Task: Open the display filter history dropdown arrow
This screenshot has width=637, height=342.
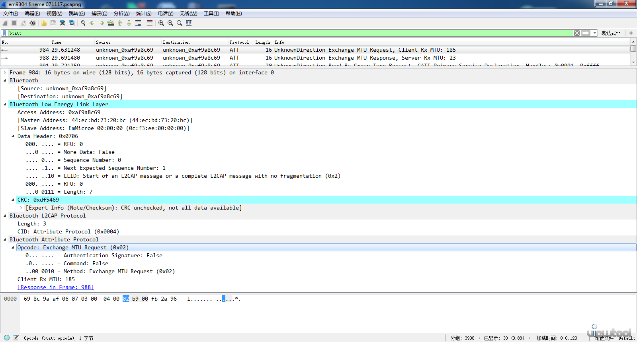Action: (595, 33)
